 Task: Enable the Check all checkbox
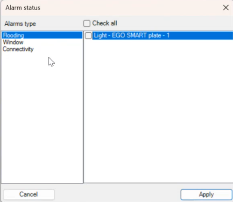87,23
